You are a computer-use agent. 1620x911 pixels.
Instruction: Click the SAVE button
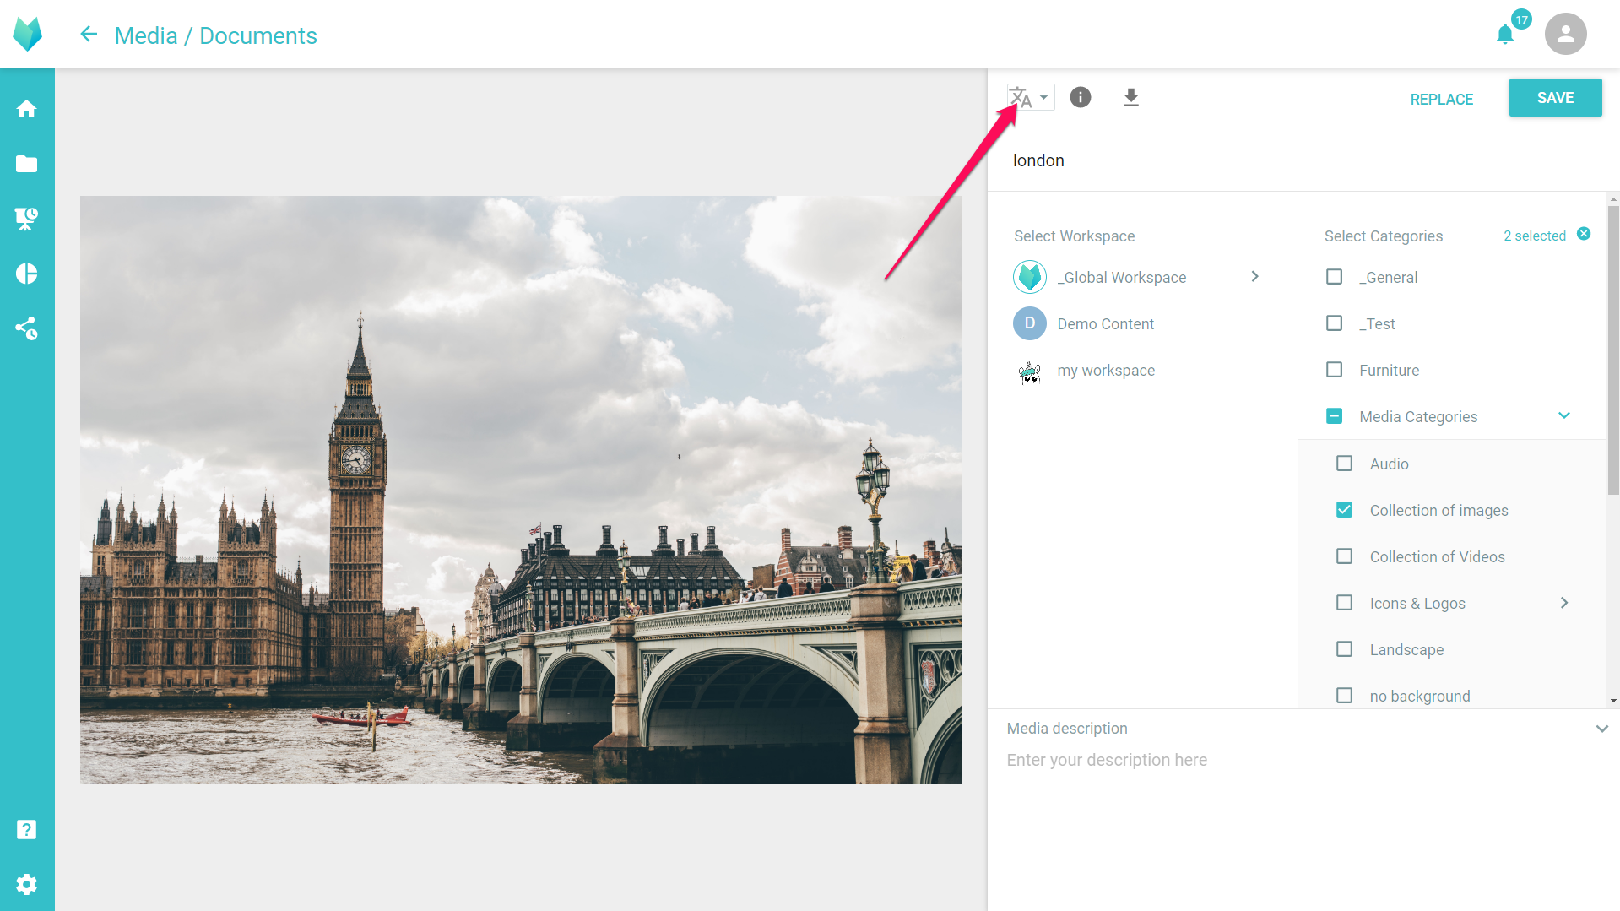tap(1555, 98)
